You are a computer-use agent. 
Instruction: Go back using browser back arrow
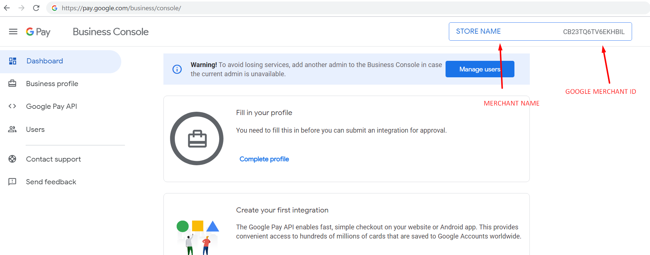tap(7, 8)
